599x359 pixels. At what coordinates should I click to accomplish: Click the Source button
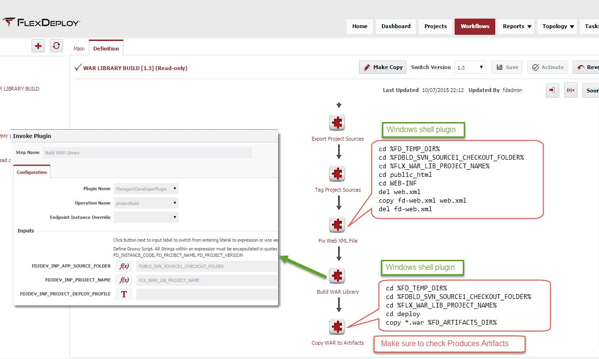coord(591,90)
